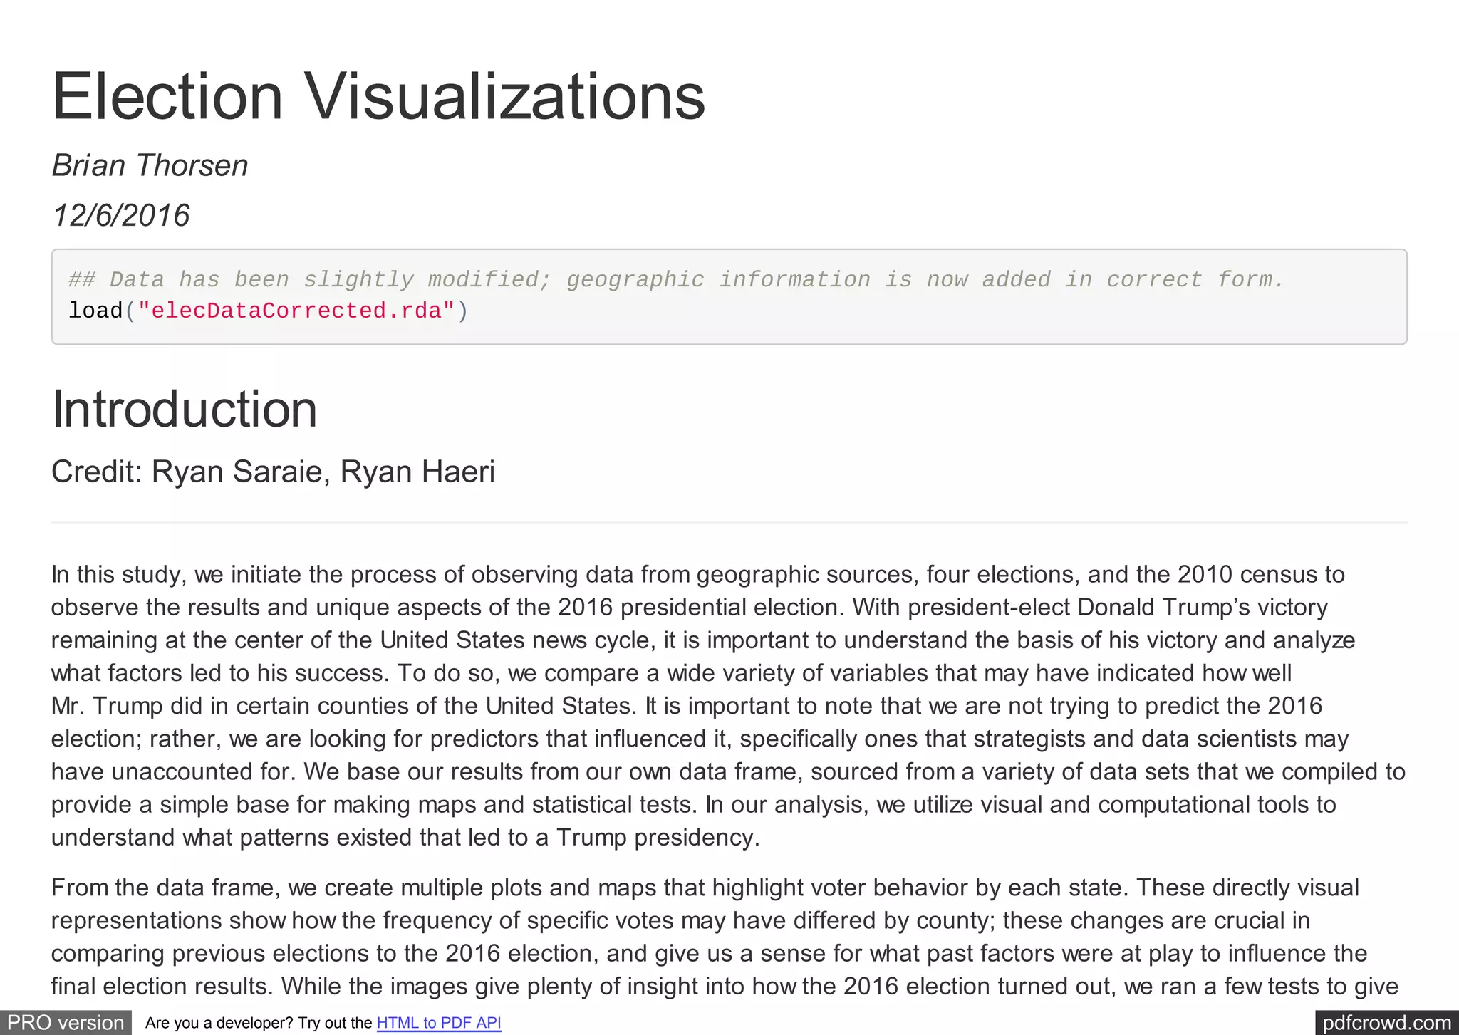
Task: Click the Introduction heading
Action: (185, 409)
